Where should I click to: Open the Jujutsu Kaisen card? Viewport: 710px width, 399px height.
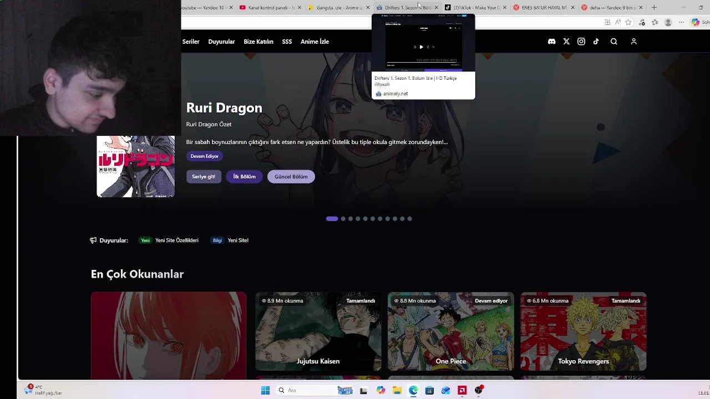coord(318,331)
